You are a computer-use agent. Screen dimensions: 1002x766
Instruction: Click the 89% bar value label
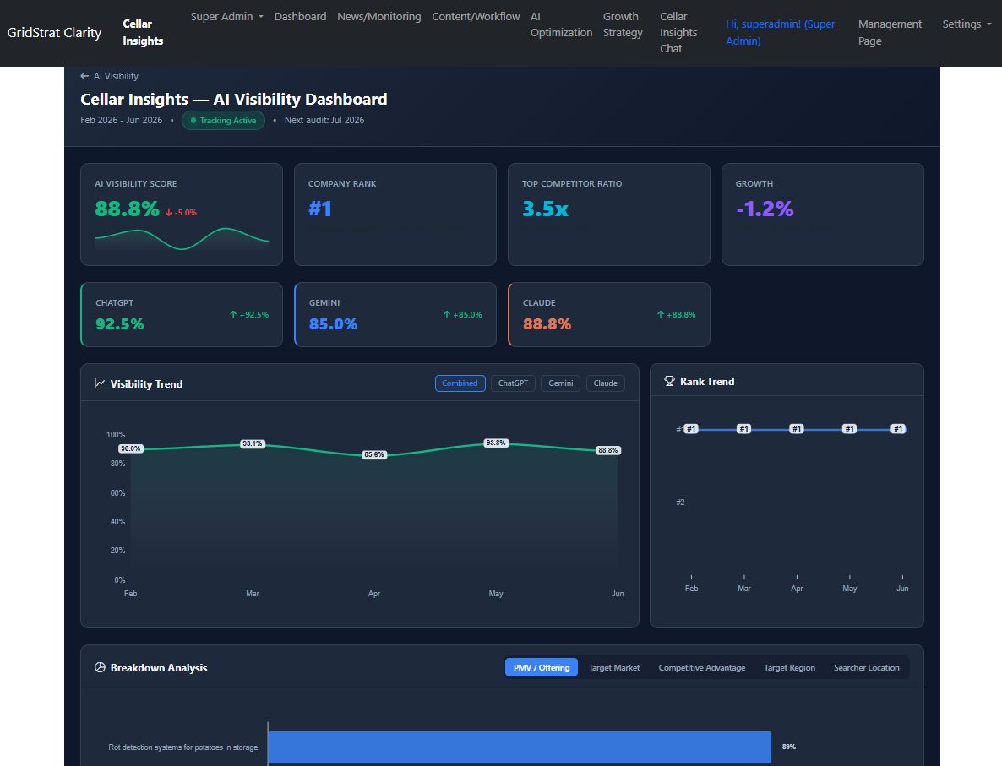[788, 747]
